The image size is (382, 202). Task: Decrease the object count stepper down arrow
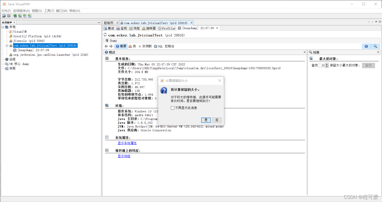coord(327,67)
